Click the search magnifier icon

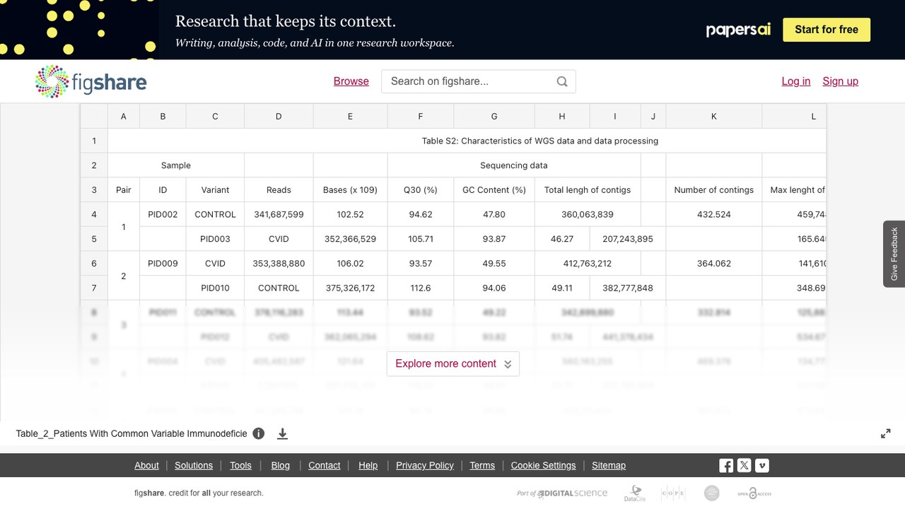click(562, 81)
